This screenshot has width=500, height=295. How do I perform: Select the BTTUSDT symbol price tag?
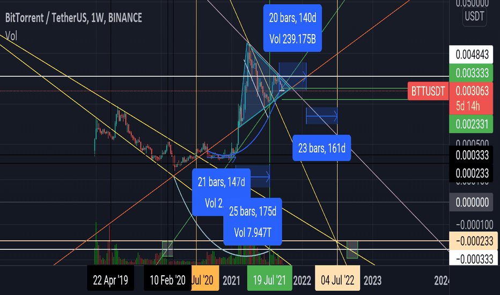pos(428,91)
